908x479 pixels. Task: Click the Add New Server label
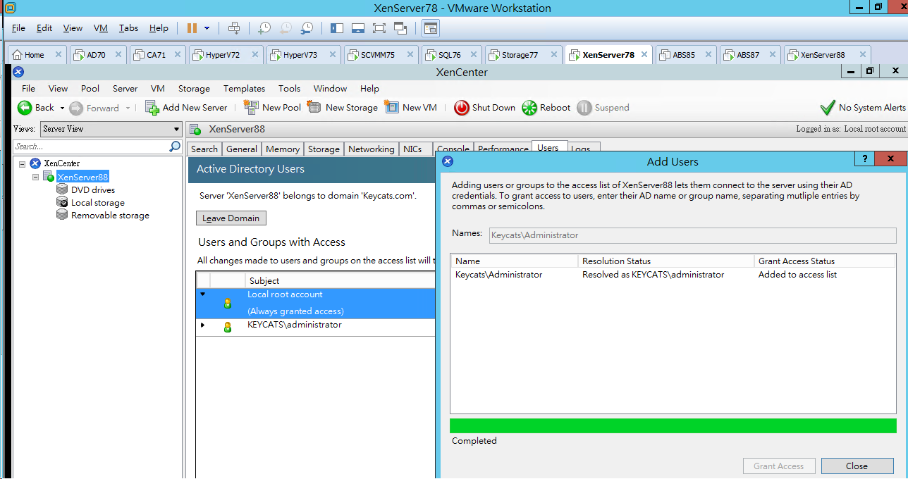195,108
